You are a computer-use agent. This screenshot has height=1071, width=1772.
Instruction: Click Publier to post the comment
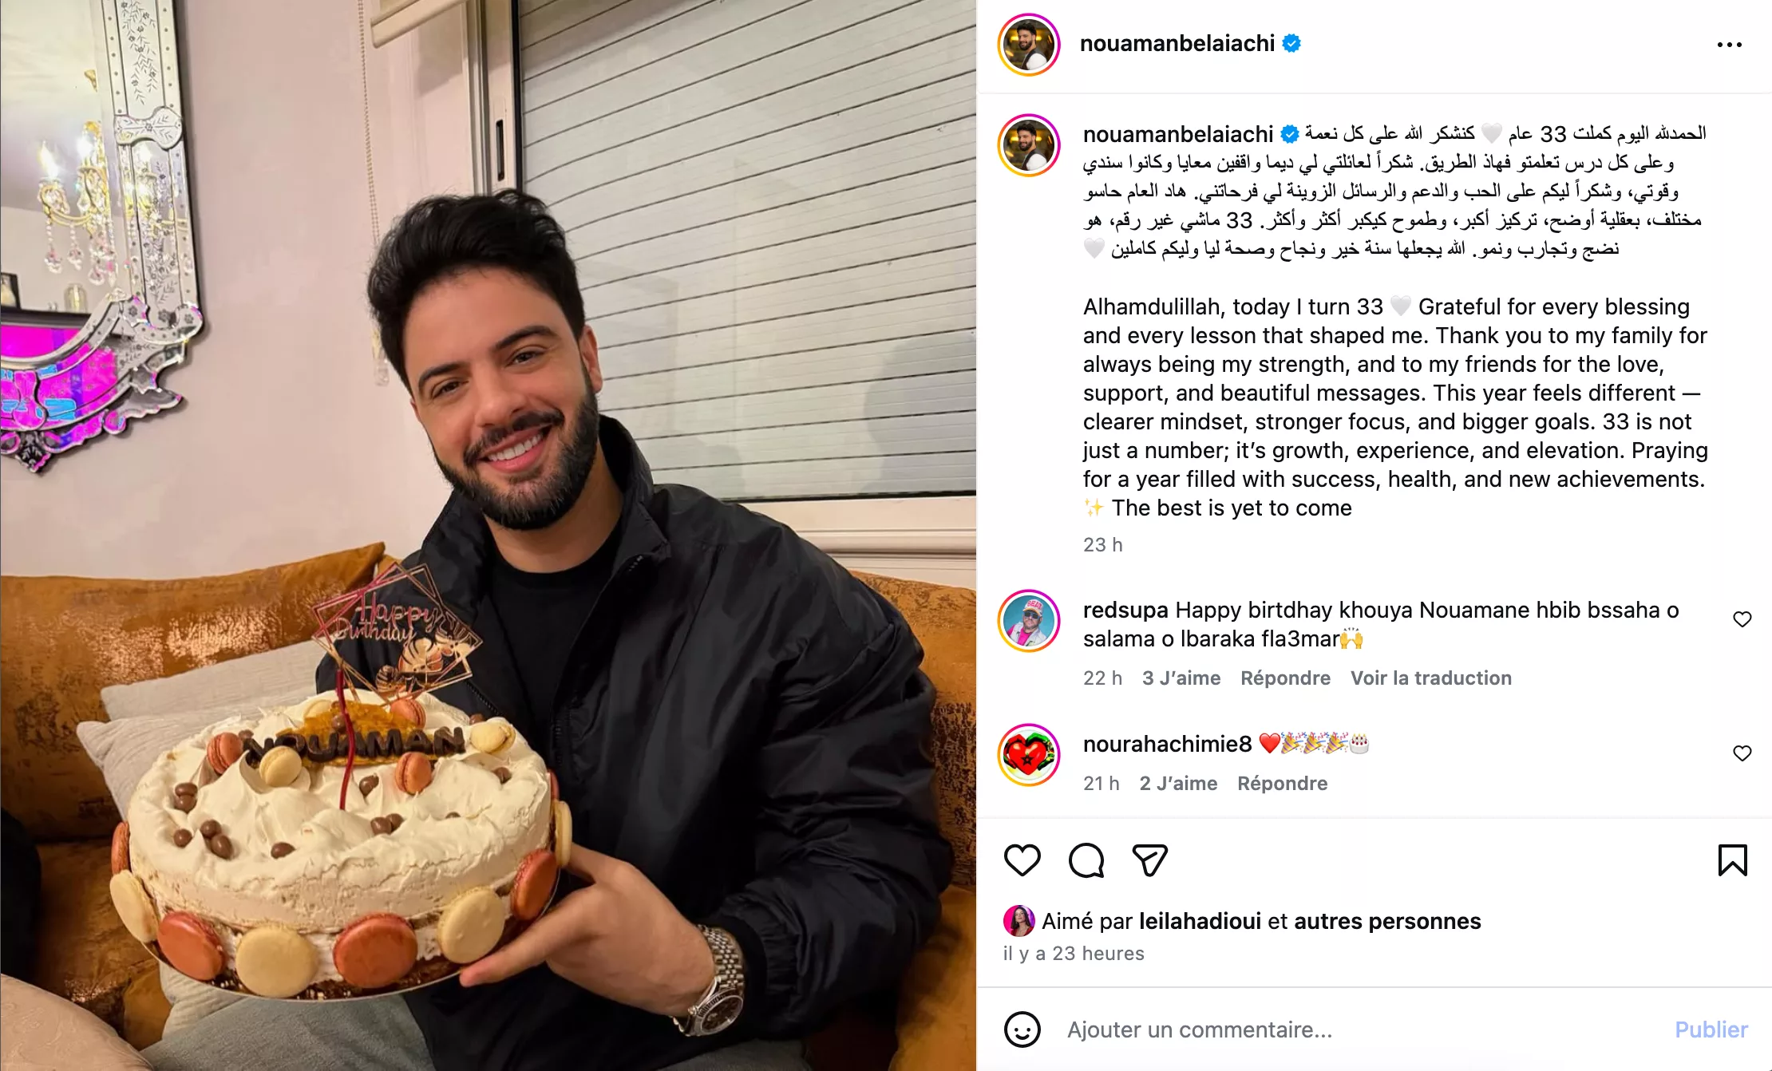click(x=1711, y=1030)
